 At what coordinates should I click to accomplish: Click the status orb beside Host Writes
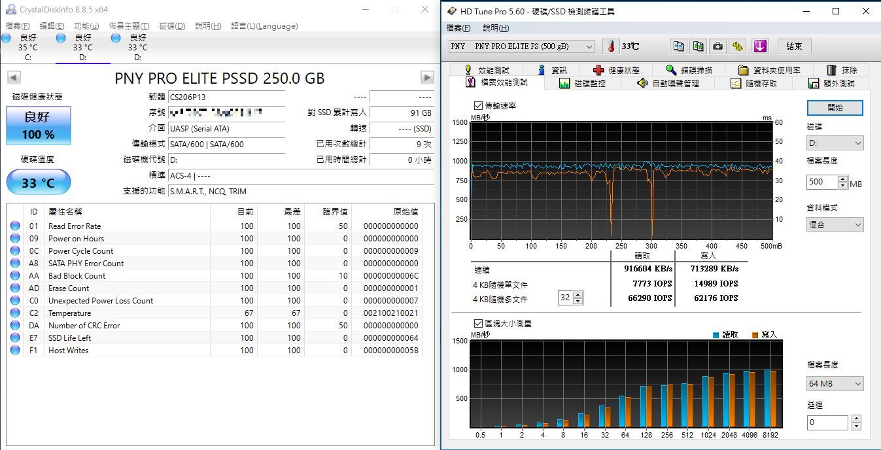(x=15, y=351)
